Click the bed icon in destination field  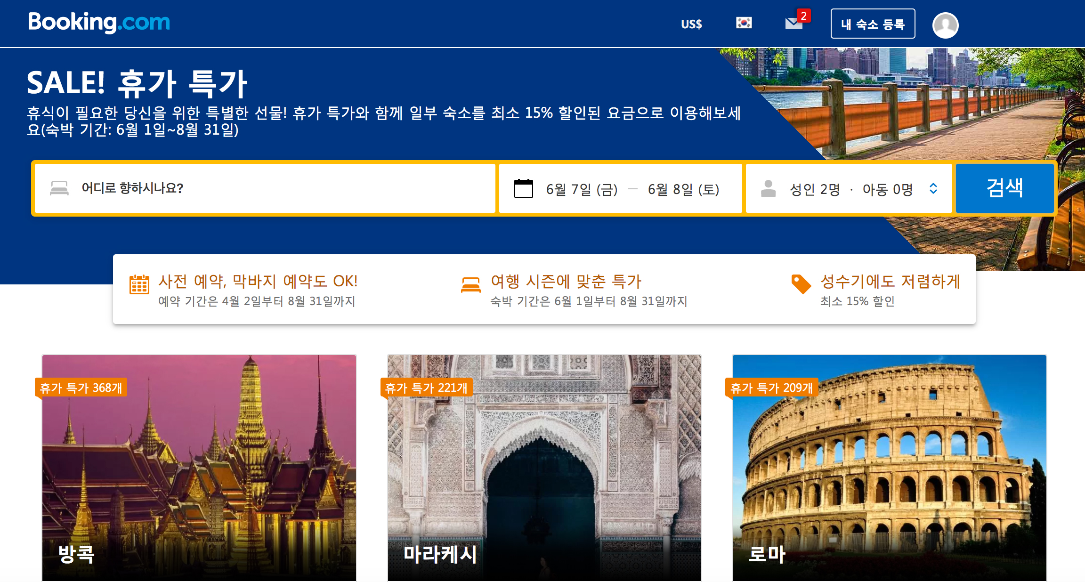pos(59,188)
